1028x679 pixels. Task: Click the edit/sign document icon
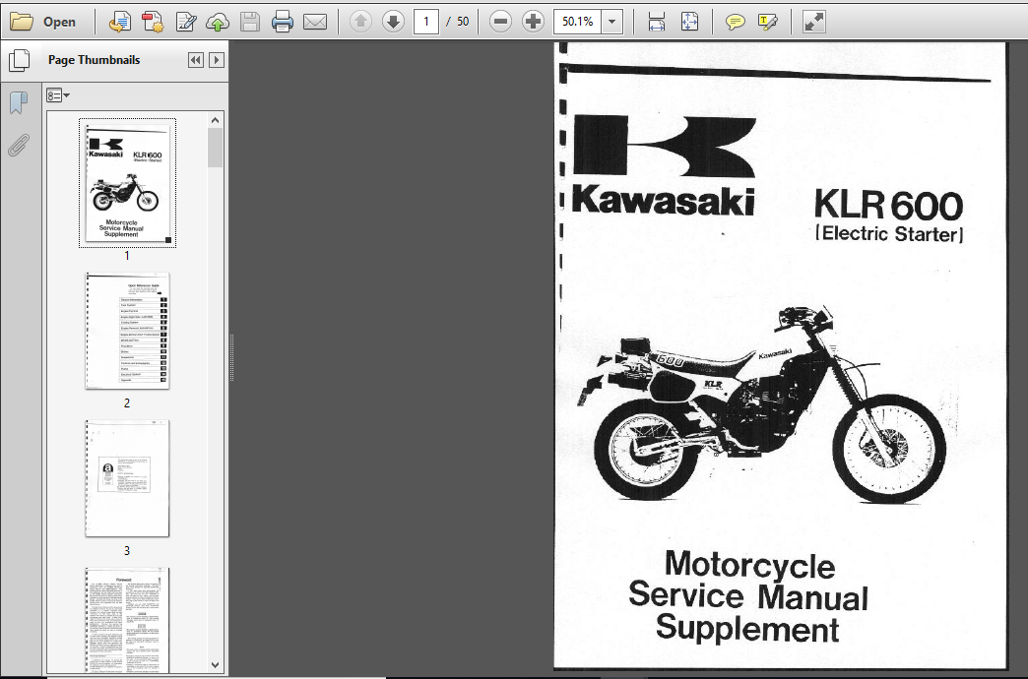pyautogui.click(x=186, y=22)
